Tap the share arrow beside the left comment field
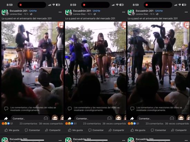The width and height of the screenshot is (190, 142). coord(6,118)
